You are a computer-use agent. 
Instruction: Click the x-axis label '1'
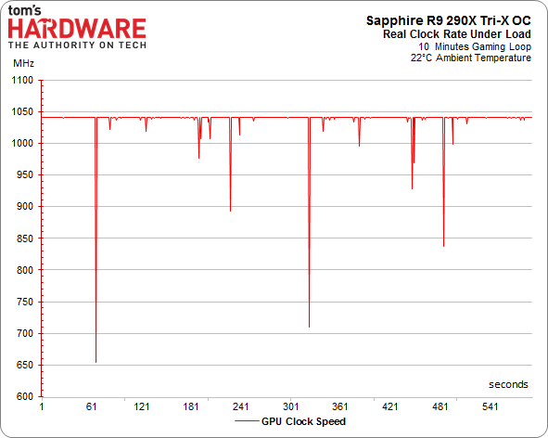tap(42, 406)
